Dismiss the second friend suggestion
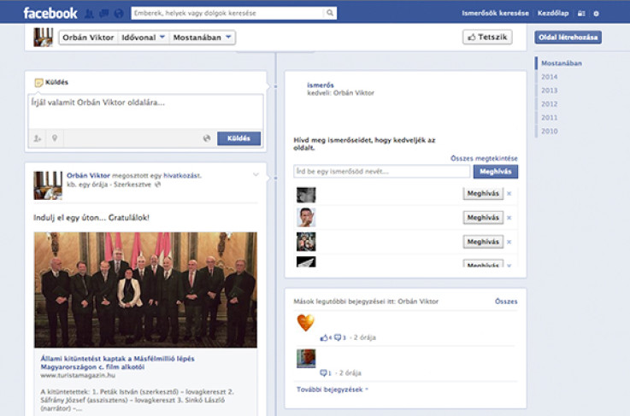This screenshot has height=416, width=630. [509, 218]
